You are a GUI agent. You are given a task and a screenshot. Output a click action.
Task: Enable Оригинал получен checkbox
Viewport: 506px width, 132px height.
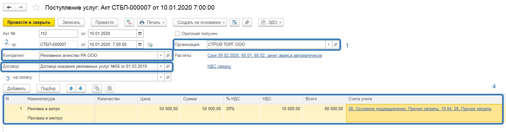[x=177, y=33]
